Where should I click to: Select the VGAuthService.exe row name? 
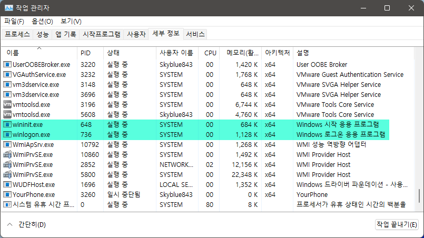click(x=39, y=74)
